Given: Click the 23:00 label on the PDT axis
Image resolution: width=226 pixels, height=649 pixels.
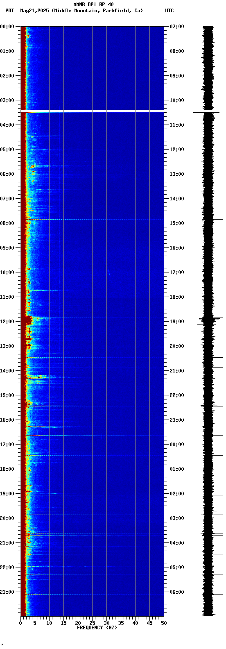Looking at the screenshot, I should (x=7, y=592).
